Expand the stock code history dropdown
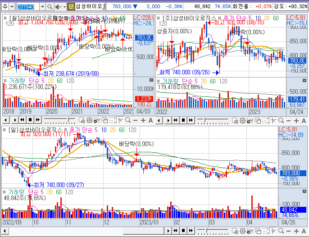The width and height of the screenshot is (309, 237). tap(42, 7)
